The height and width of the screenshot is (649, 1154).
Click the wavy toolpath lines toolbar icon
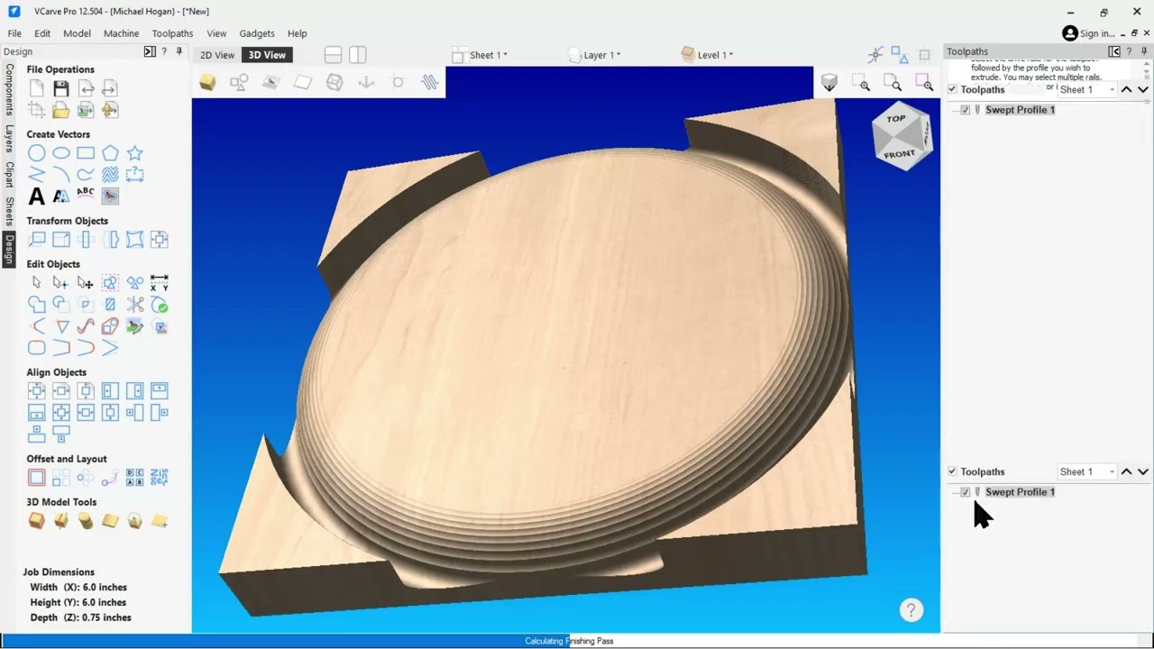429,83
